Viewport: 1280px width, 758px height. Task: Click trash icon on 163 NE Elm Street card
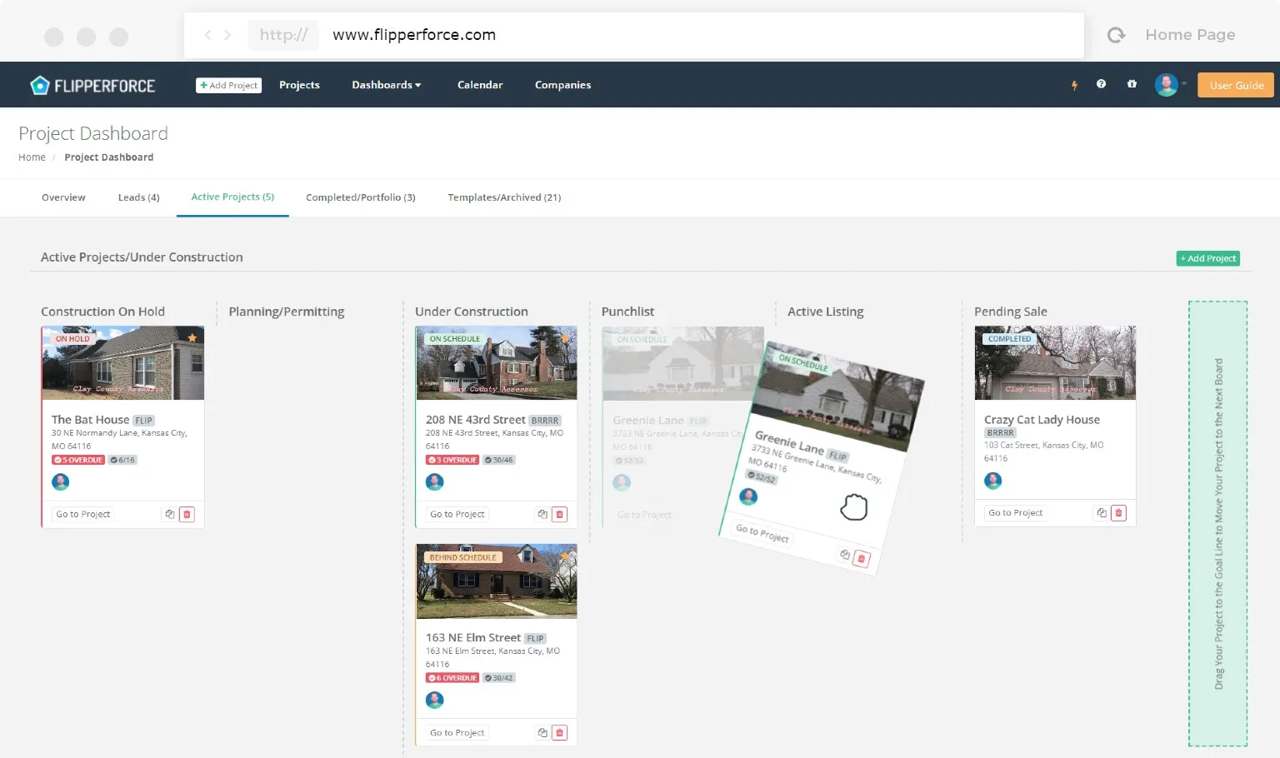(x=560, y=733)
